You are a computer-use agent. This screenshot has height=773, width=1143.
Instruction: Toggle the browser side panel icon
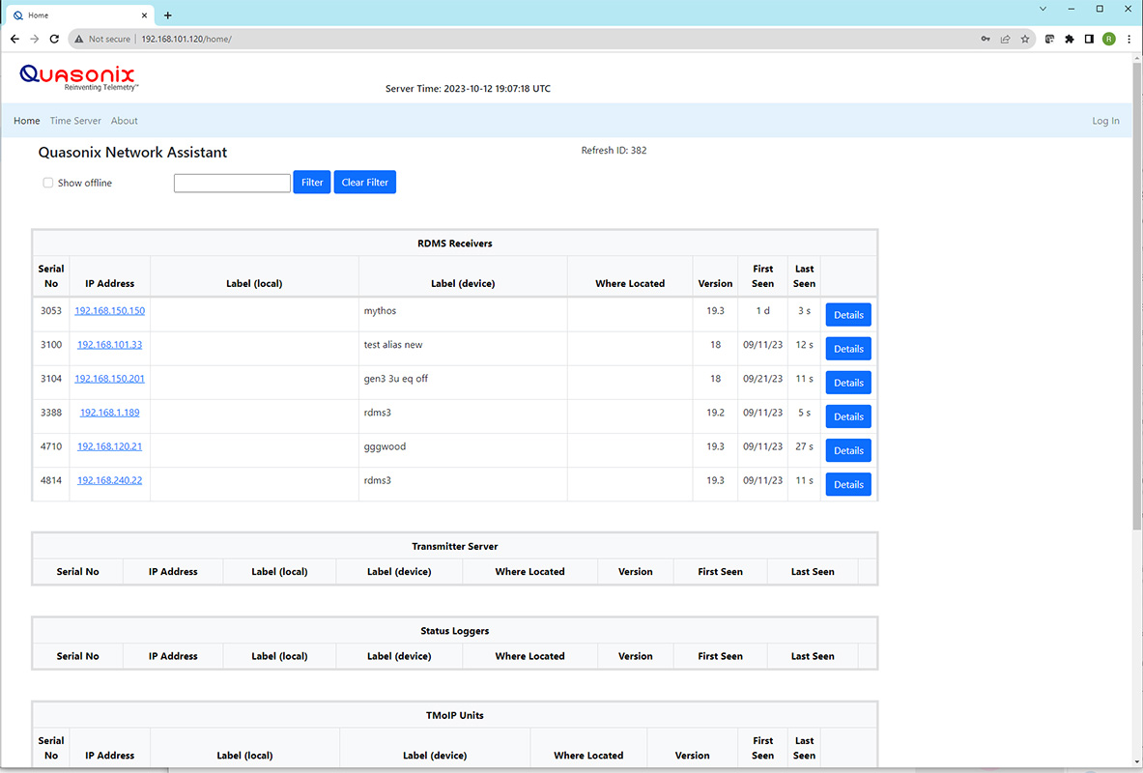click(x=1089, y=39)
